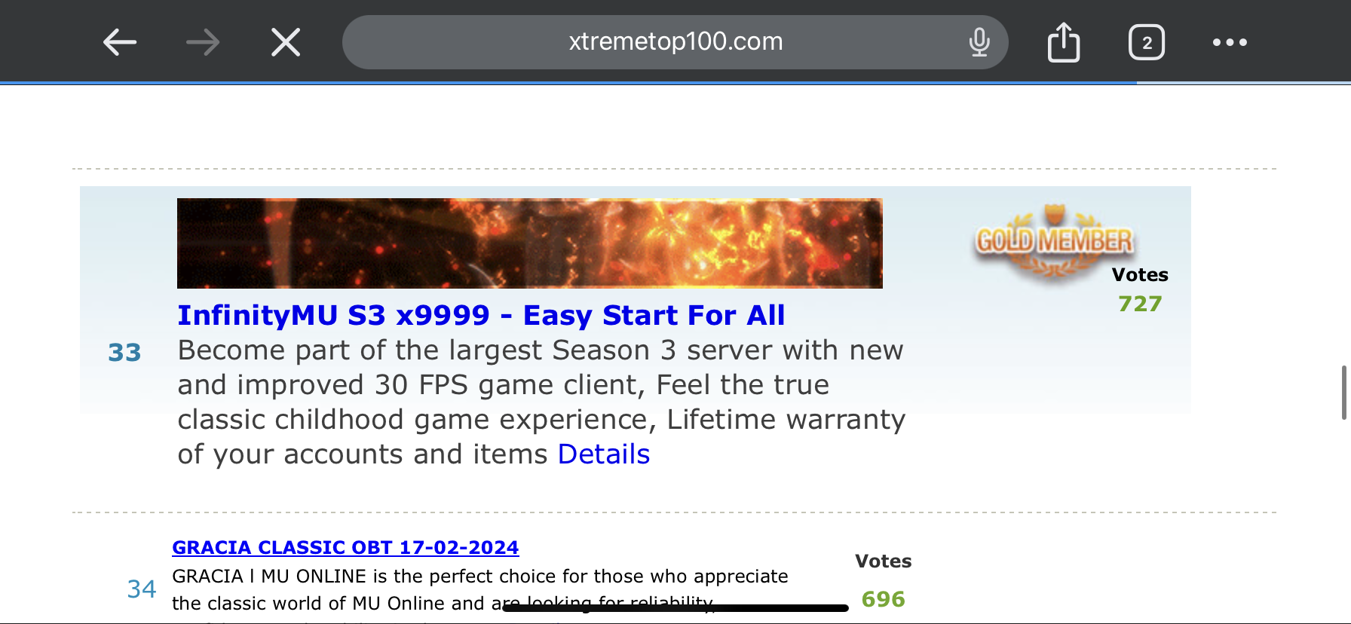Screen dimensions: 1351x624
Task: Open the three-dot more options menu
Action: pos(1230,42)
